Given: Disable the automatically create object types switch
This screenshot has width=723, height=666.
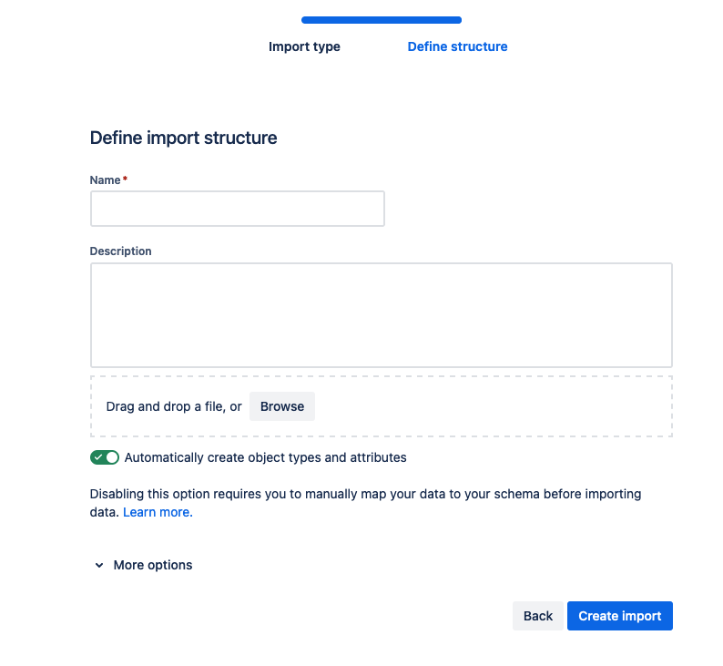Looking at the screenshot, I should (x=104, y=457).
